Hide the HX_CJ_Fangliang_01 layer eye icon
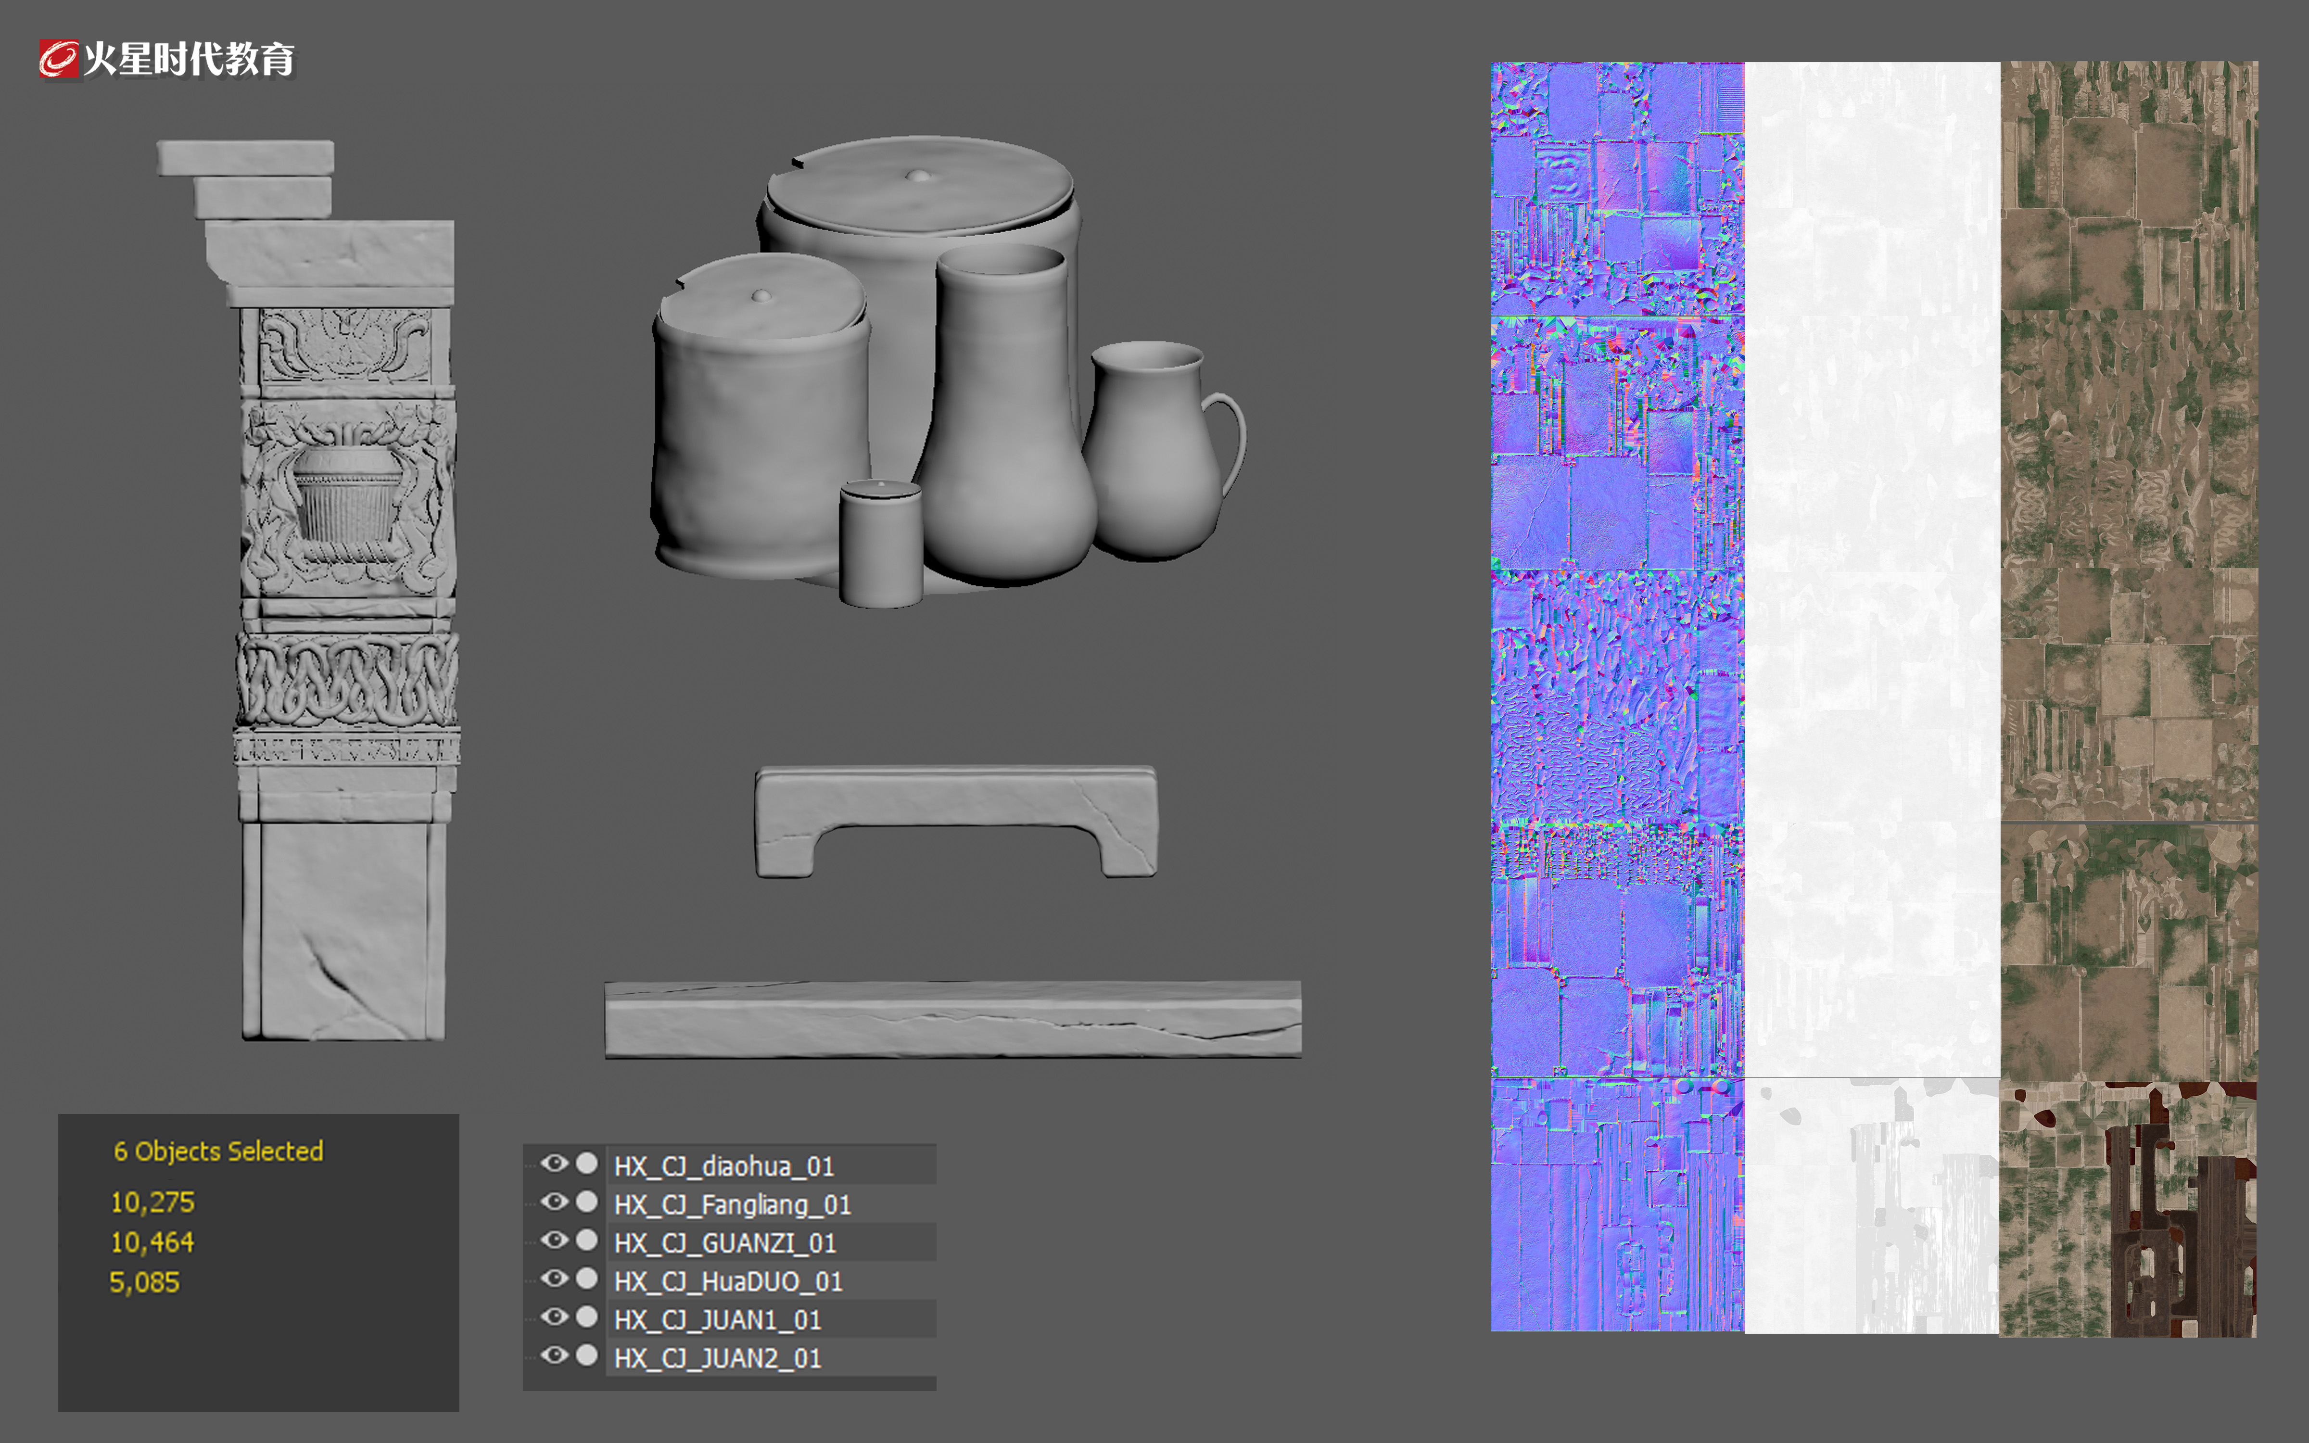2309x1443 pixels. click(x=554, y=1202)
